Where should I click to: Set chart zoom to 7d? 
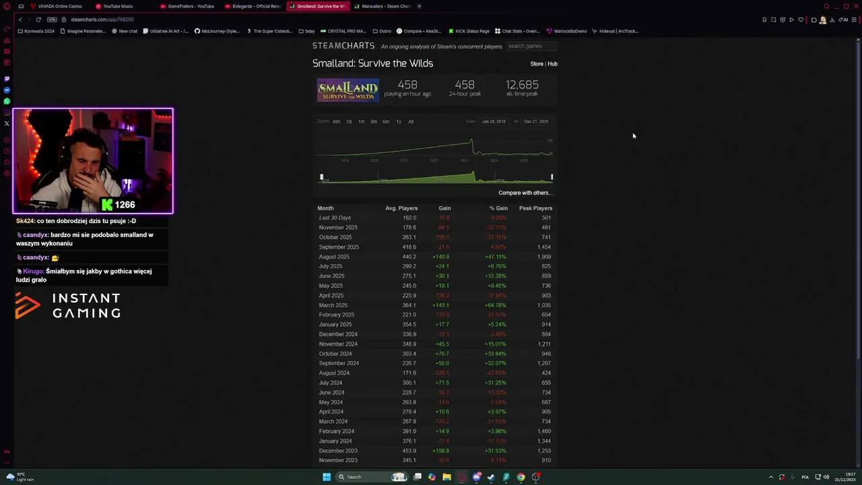(349, 122)
